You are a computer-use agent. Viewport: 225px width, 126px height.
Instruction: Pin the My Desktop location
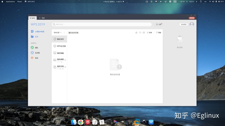pos(65,60)
